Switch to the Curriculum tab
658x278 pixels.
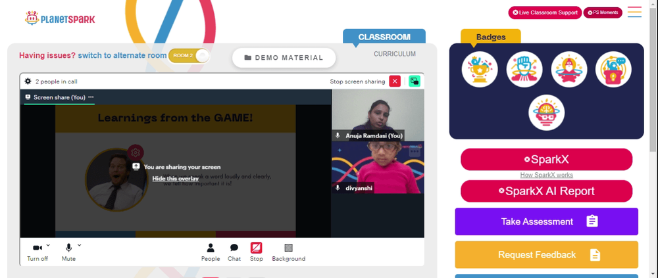395,54
